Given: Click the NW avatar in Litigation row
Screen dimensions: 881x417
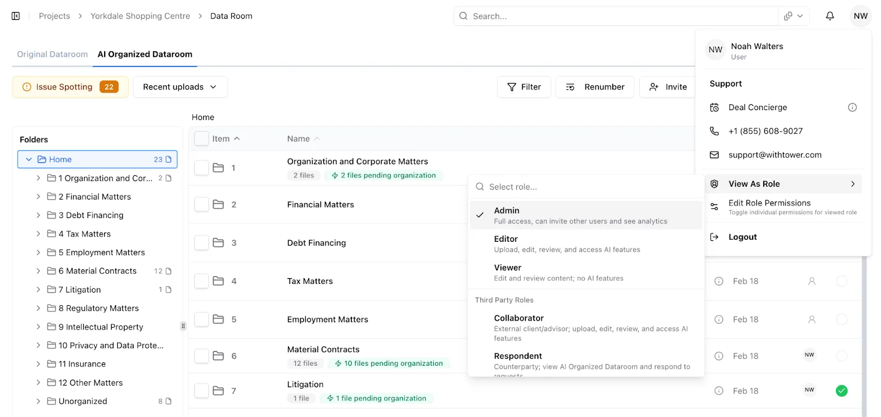Looking at the screenshot, I should coord(809,389).
